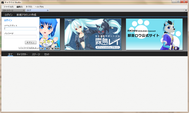Focus the パスワード input field

pyautogui.click(x=20, y=36)
